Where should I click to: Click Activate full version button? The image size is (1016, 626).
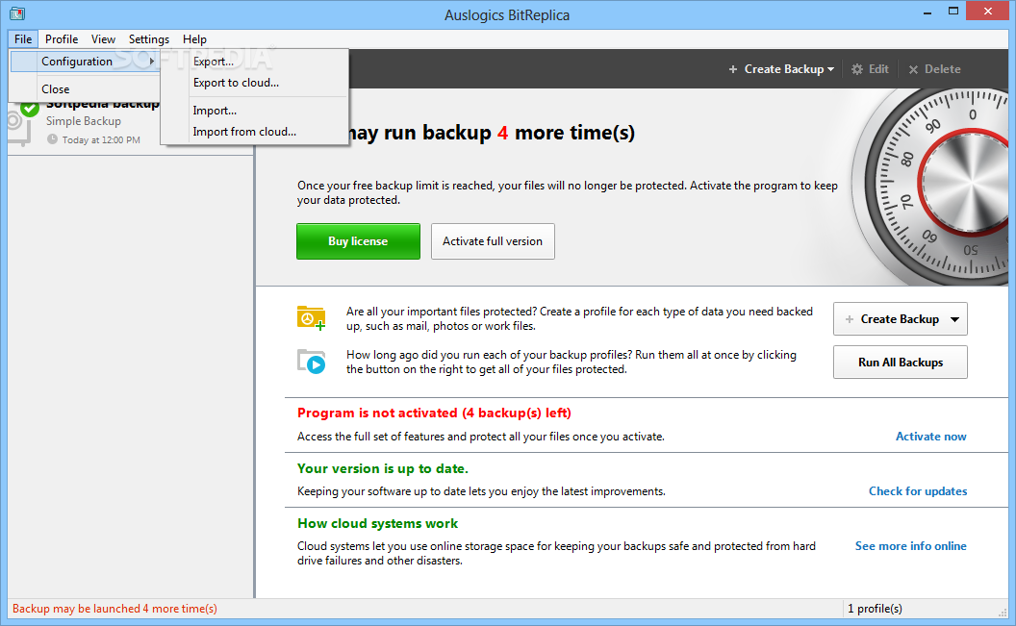(x=493, y=241)
